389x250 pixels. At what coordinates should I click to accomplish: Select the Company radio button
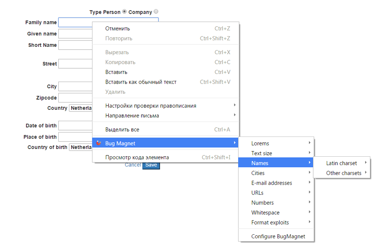coord(156,12)
